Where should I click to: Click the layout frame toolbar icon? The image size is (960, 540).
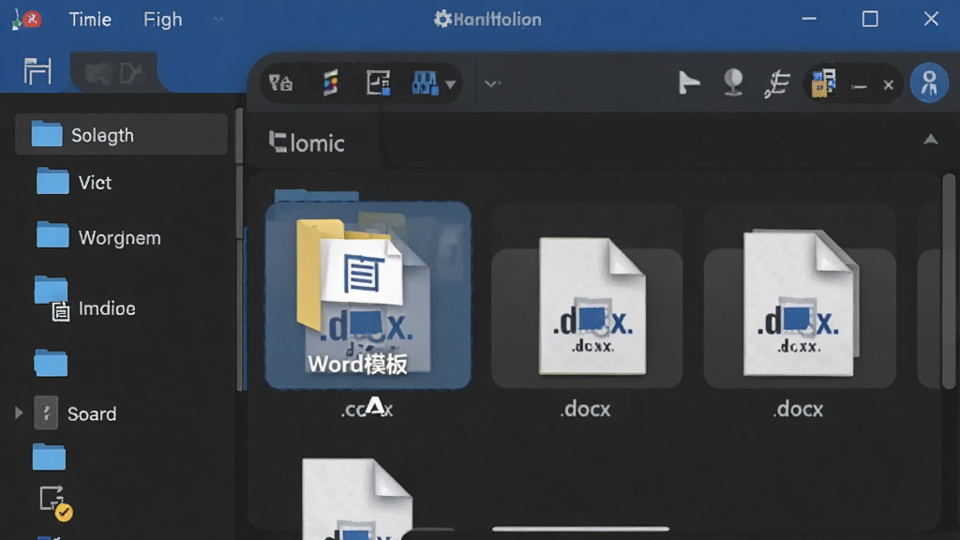pyautogui.click(x=379, y=82)
